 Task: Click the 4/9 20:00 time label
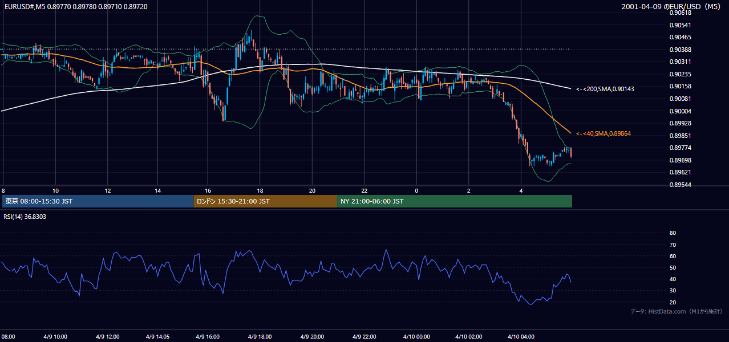click(x=312, y=337)
